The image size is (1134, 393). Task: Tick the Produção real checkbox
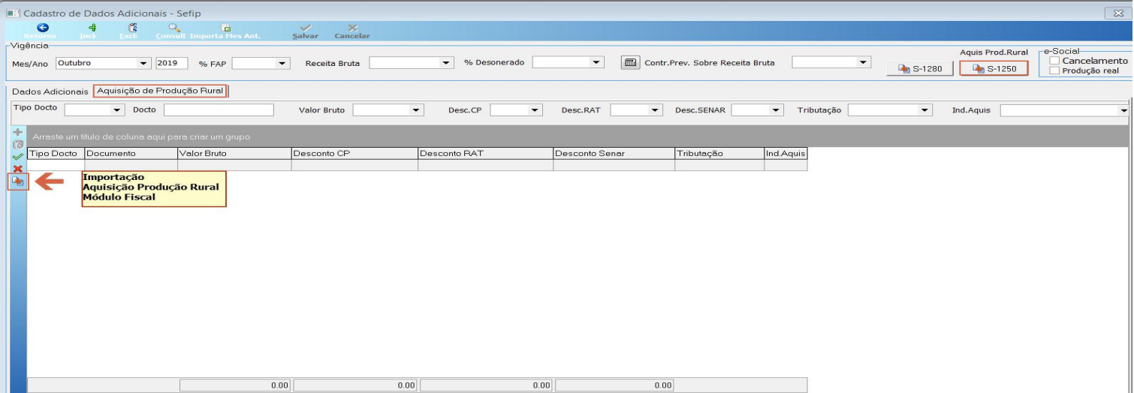1055,70
